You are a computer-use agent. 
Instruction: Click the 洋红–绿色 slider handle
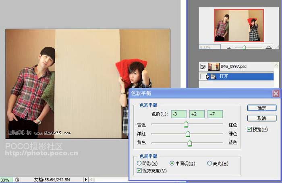(x=188, y=134)
